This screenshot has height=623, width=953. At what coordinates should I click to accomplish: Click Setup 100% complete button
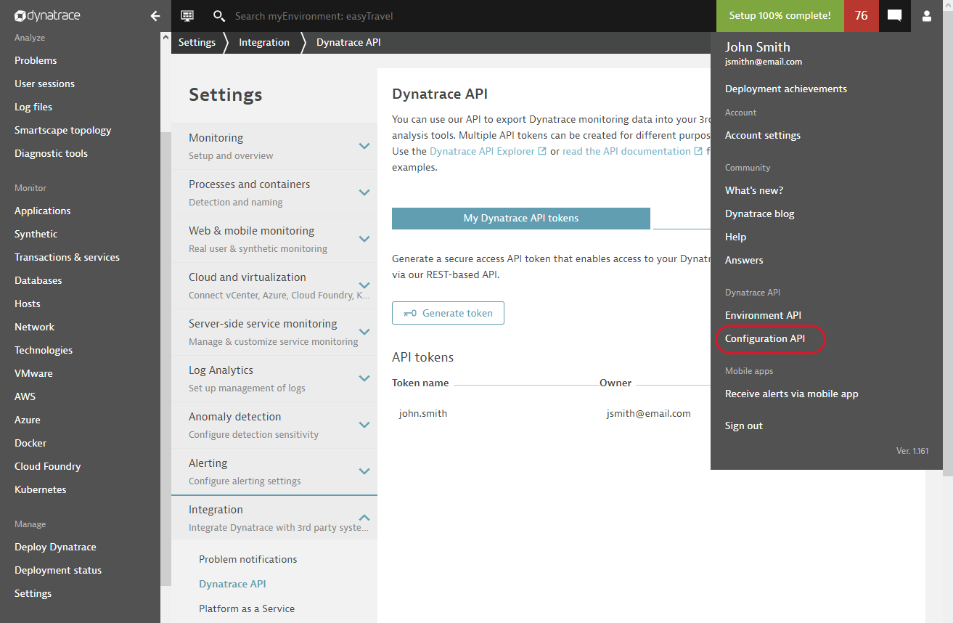tap(780, 15)
